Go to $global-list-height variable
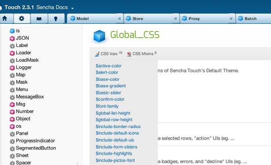The height and width of the screenshot is (165, 271). [x=113, y=113]
